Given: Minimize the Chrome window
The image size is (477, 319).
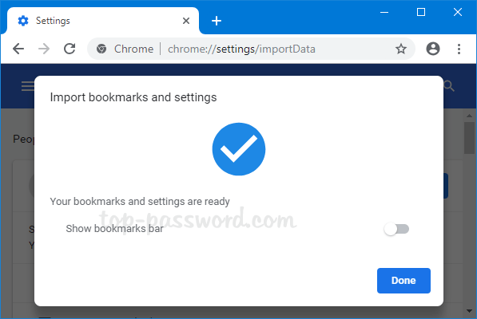Looking at the screenshot, I should pyautogui.click(x=384, y=13).
